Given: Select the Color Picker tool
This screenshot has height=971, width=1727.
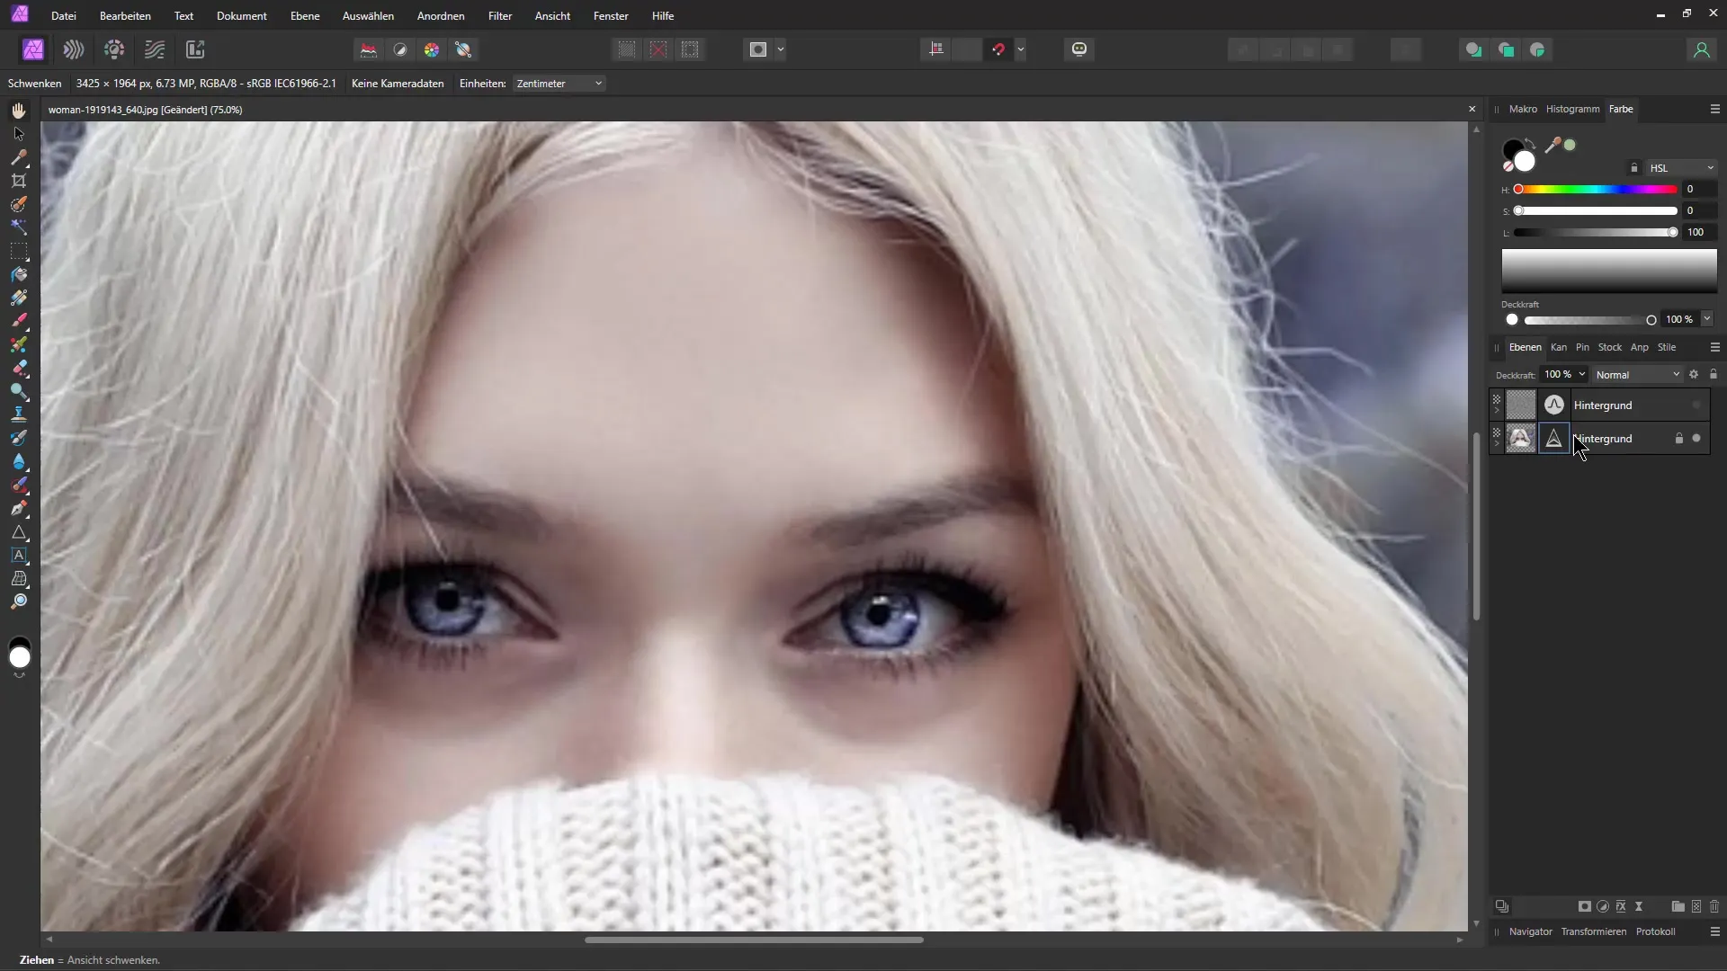Looking at the screenshot, I should pyautogui.click(x=19, y=157).
